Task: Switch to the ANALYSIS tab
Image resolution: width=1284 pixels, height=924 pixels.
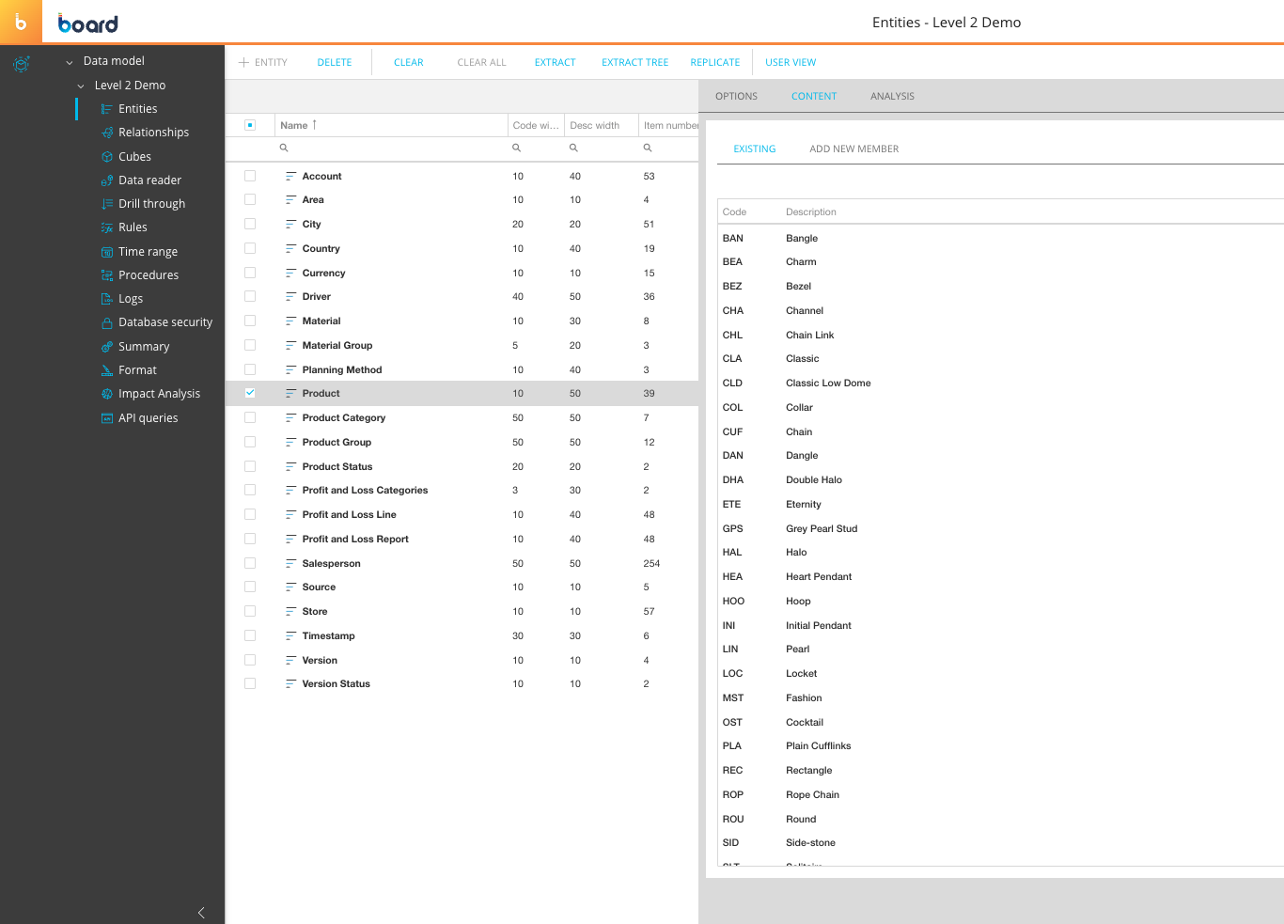Action: pos(891,96)
